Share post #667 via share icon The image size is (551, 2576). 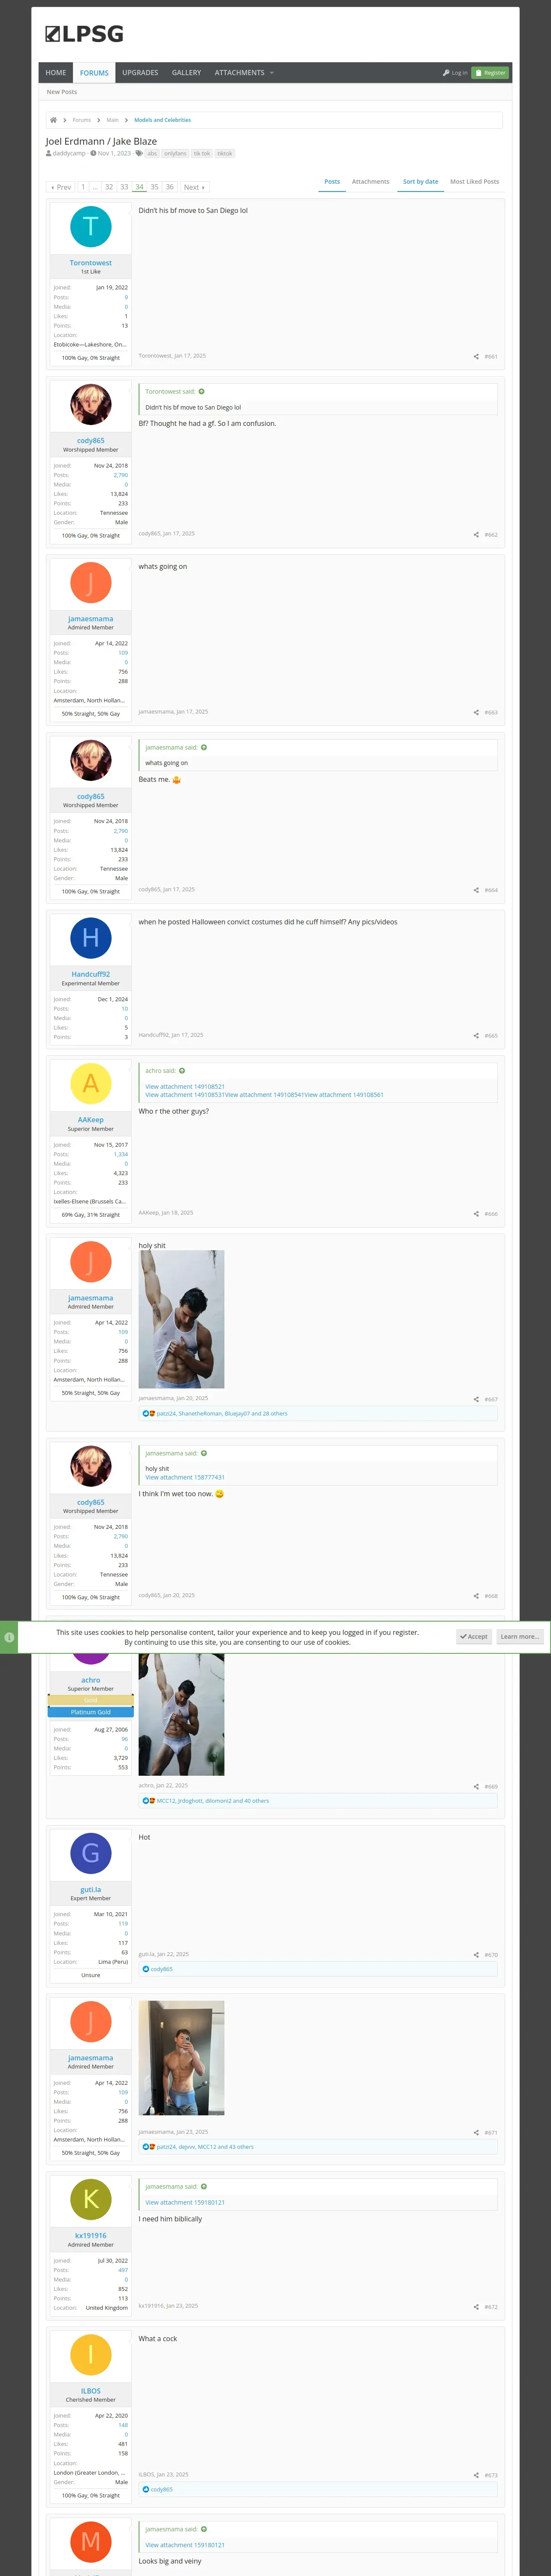pyautogui.click(x=476, y=1399)
